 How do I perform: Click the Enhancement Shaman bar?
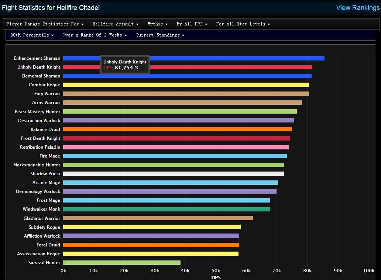(194, 58)
